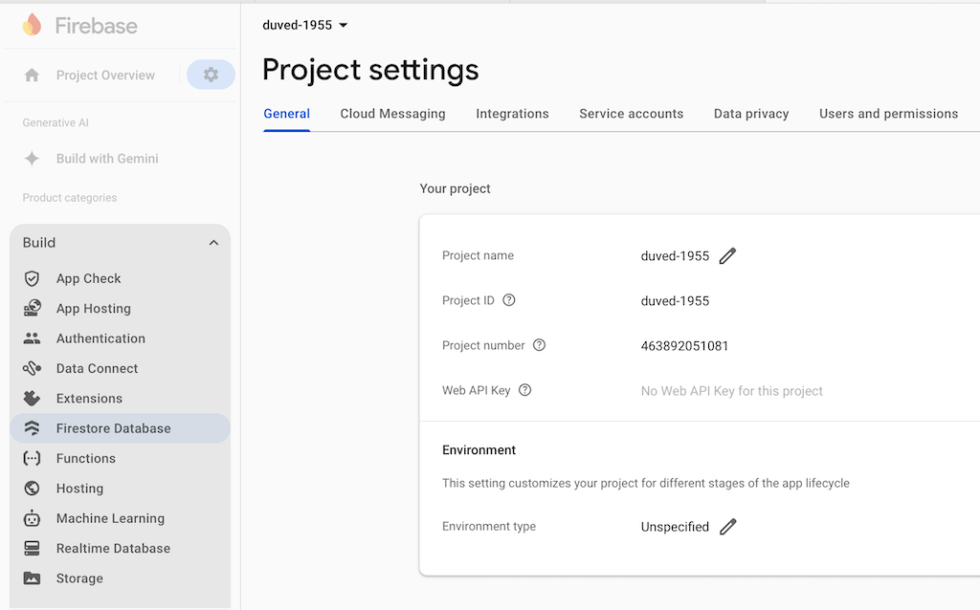Go to the Realtime Database text link

click(113, 548)
